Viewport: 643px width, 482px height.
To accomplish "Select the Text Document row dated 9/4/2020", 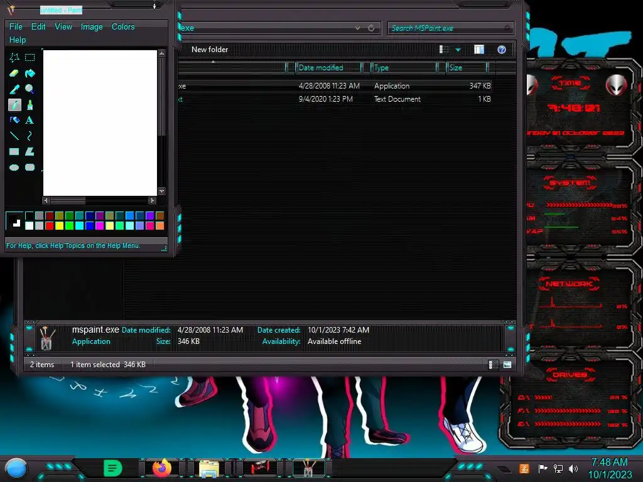I will click(335, 99).
